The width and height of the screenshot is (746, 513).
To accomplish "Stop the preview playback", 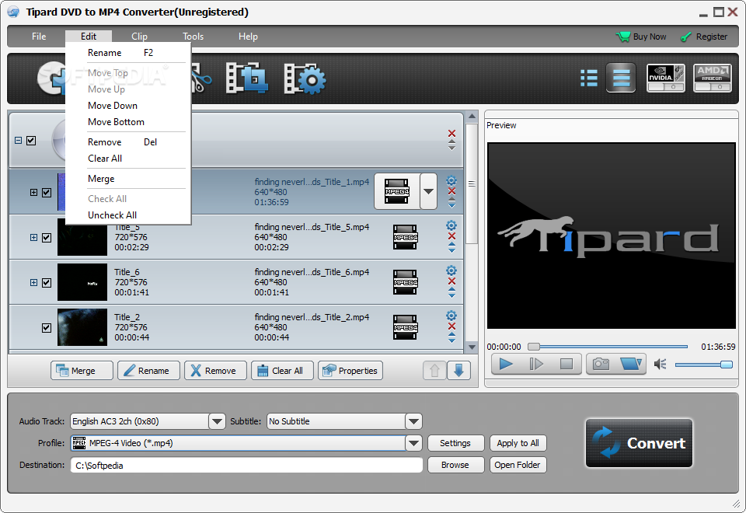I will 566,364.
